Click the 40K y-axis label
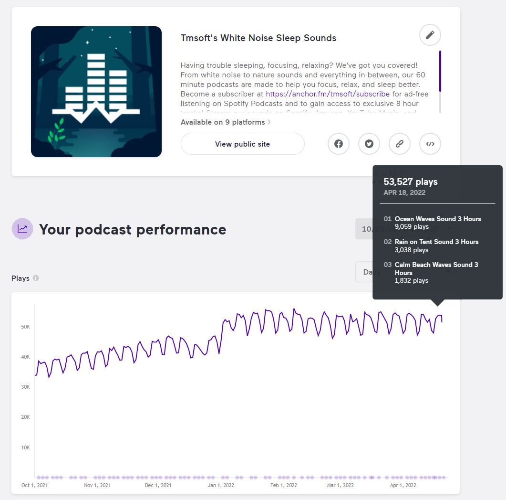Screen dimensions: 506x500 click(25, 357)
